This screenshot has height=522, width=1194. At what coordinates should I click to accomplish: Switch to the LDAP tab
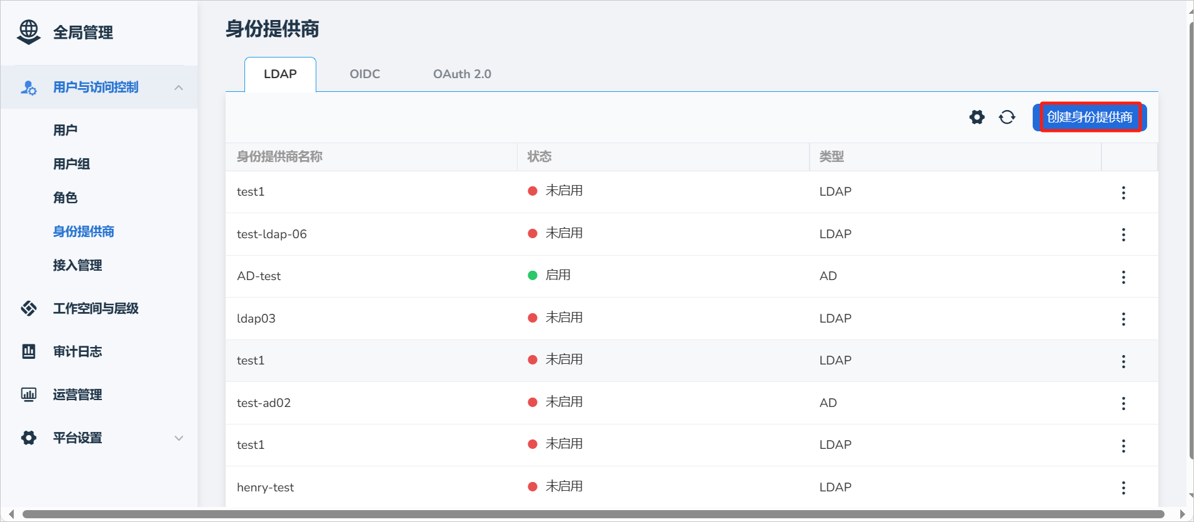[x=280, y=74]
